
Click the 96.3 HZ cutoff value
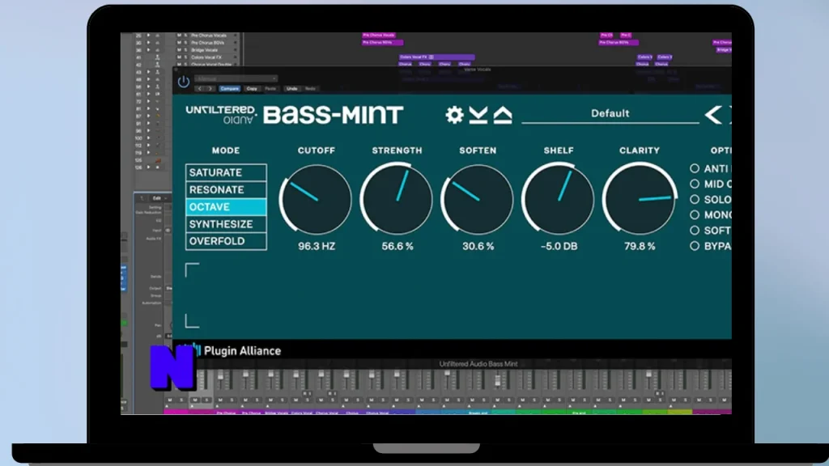(317, 247)
